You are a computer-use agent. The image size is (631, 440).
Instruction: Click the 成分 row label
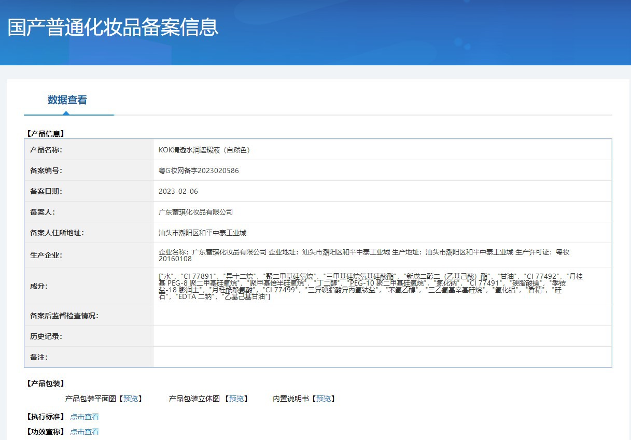click(39, 286)
